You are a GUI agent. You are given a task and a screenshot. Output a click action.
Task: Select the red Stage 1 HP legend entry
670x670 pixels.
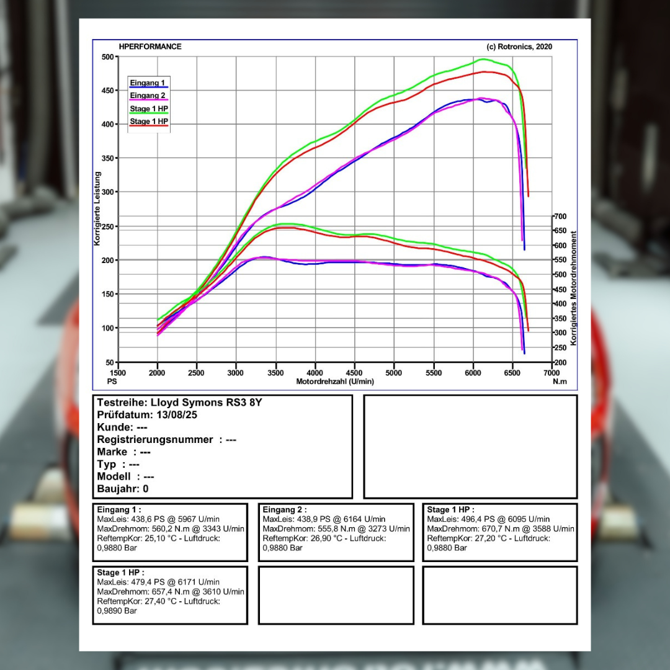click(149, 122)
